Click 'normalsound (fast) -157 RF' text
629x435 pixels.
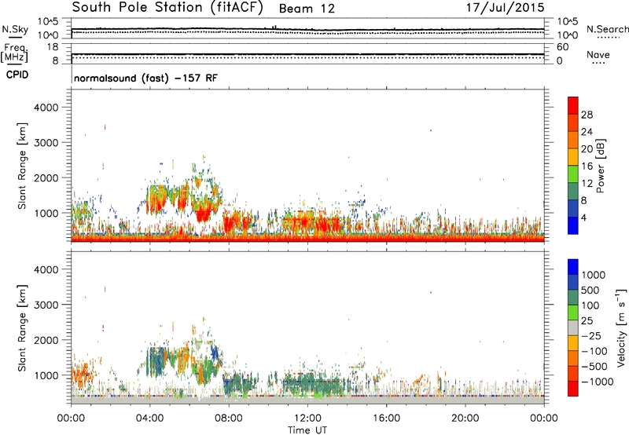tap(145, 78)
